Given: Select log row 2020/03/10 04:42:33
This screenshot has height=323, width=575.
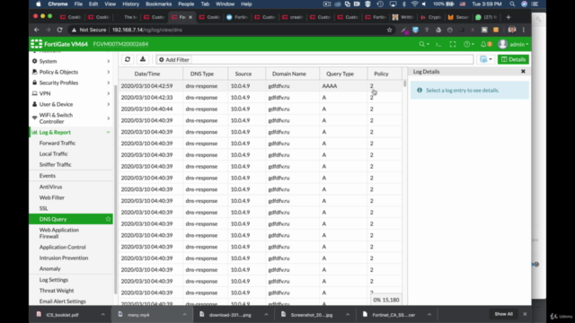Looking at the screenshot, I should pyautogui.click(x=260, y=98).
